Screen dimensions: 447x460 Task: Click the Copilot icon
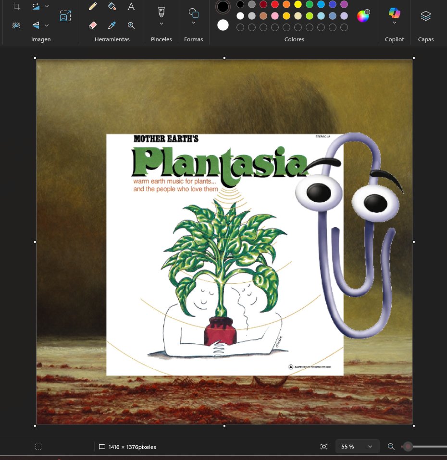[x=394, y=13]
